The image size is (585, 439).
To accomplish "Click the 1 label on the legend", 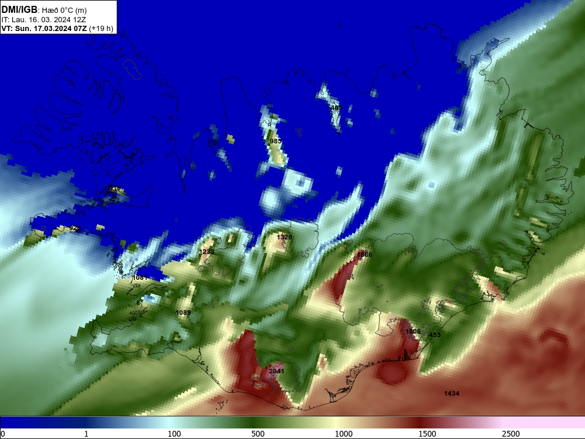I will point(86,434).
